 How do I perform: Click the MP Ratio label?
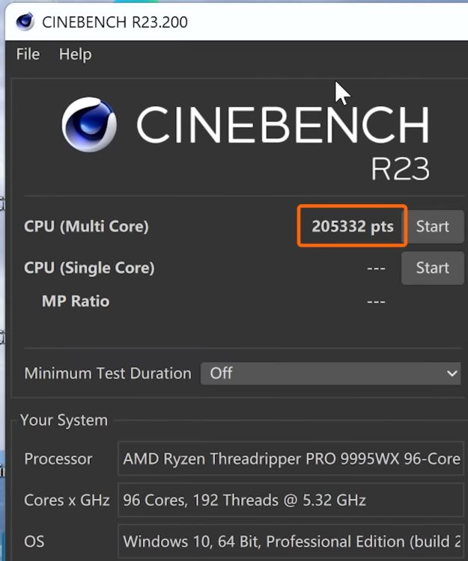(x=76, y=301)
